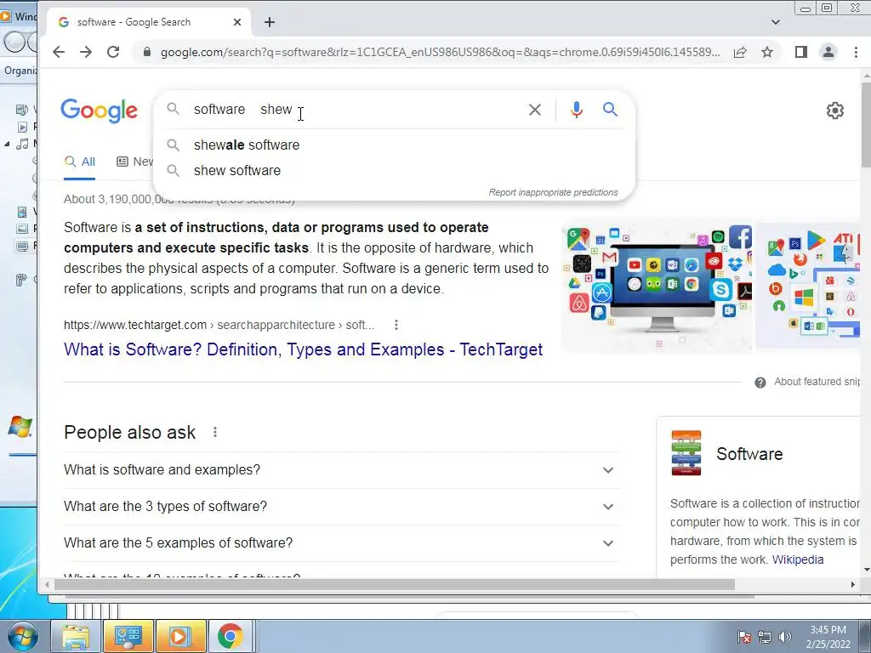
Task: Click the Software knowledge panel thumbnail
Action: 686,453
